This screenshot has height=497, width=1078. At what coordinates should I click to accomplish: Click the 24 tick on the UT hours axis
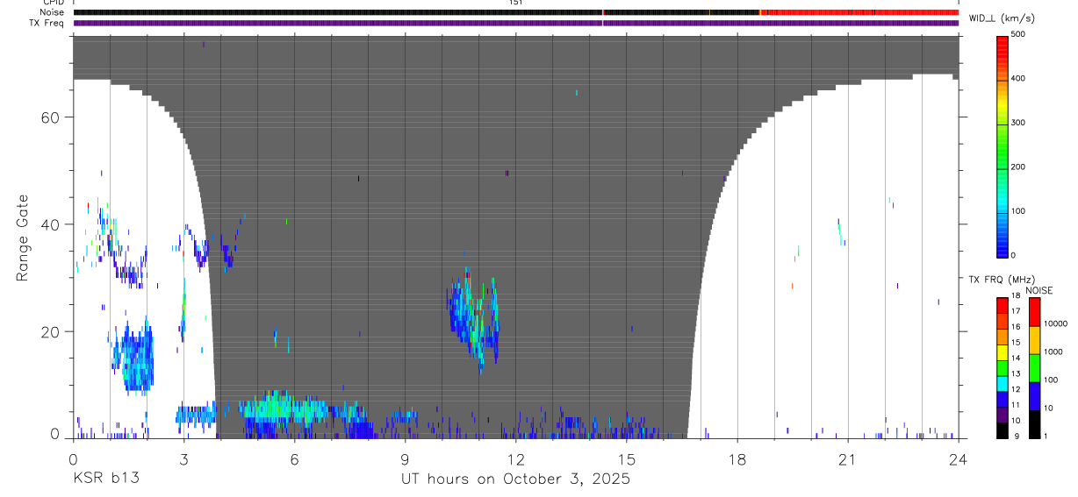(x=959, y=458)
